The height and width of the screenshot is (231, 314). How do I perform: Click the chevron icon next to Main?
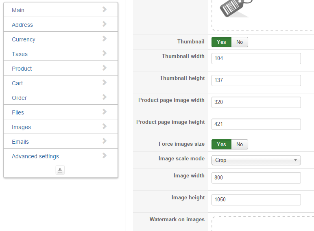click(105, 9)
